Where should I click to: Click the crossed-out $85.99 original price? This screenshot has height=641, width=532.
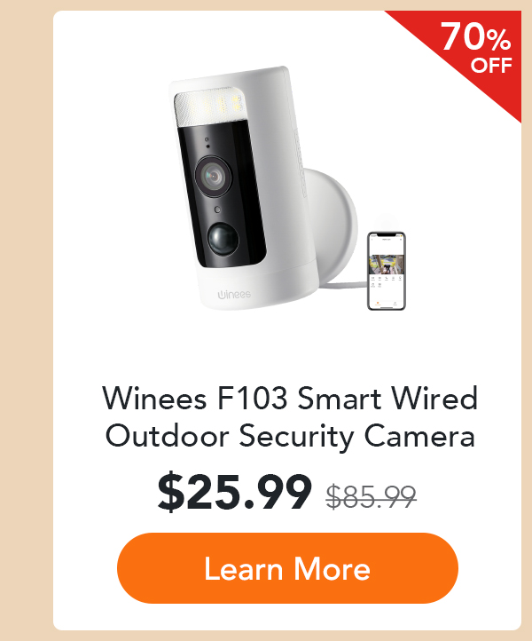click(372, 496)
